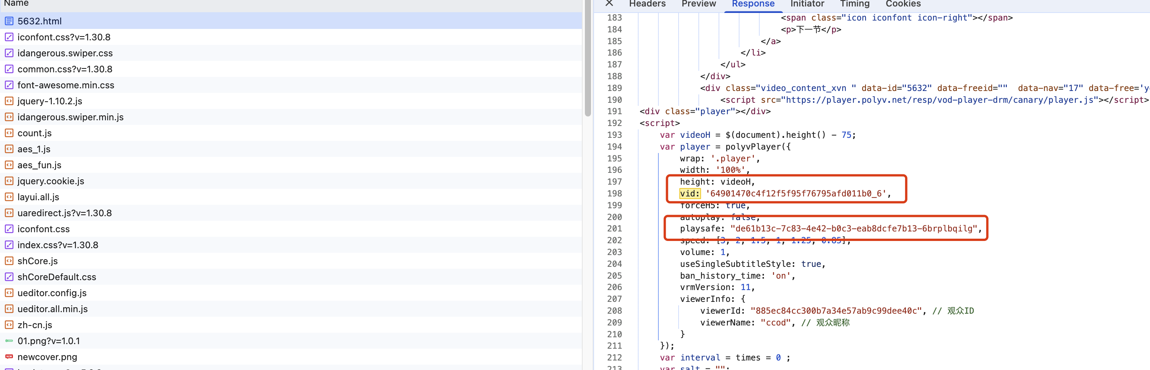Click the idangerous.swiper.min.js script icon
The height and width of the screenshot is (370, 1150).
coord(9,117)
